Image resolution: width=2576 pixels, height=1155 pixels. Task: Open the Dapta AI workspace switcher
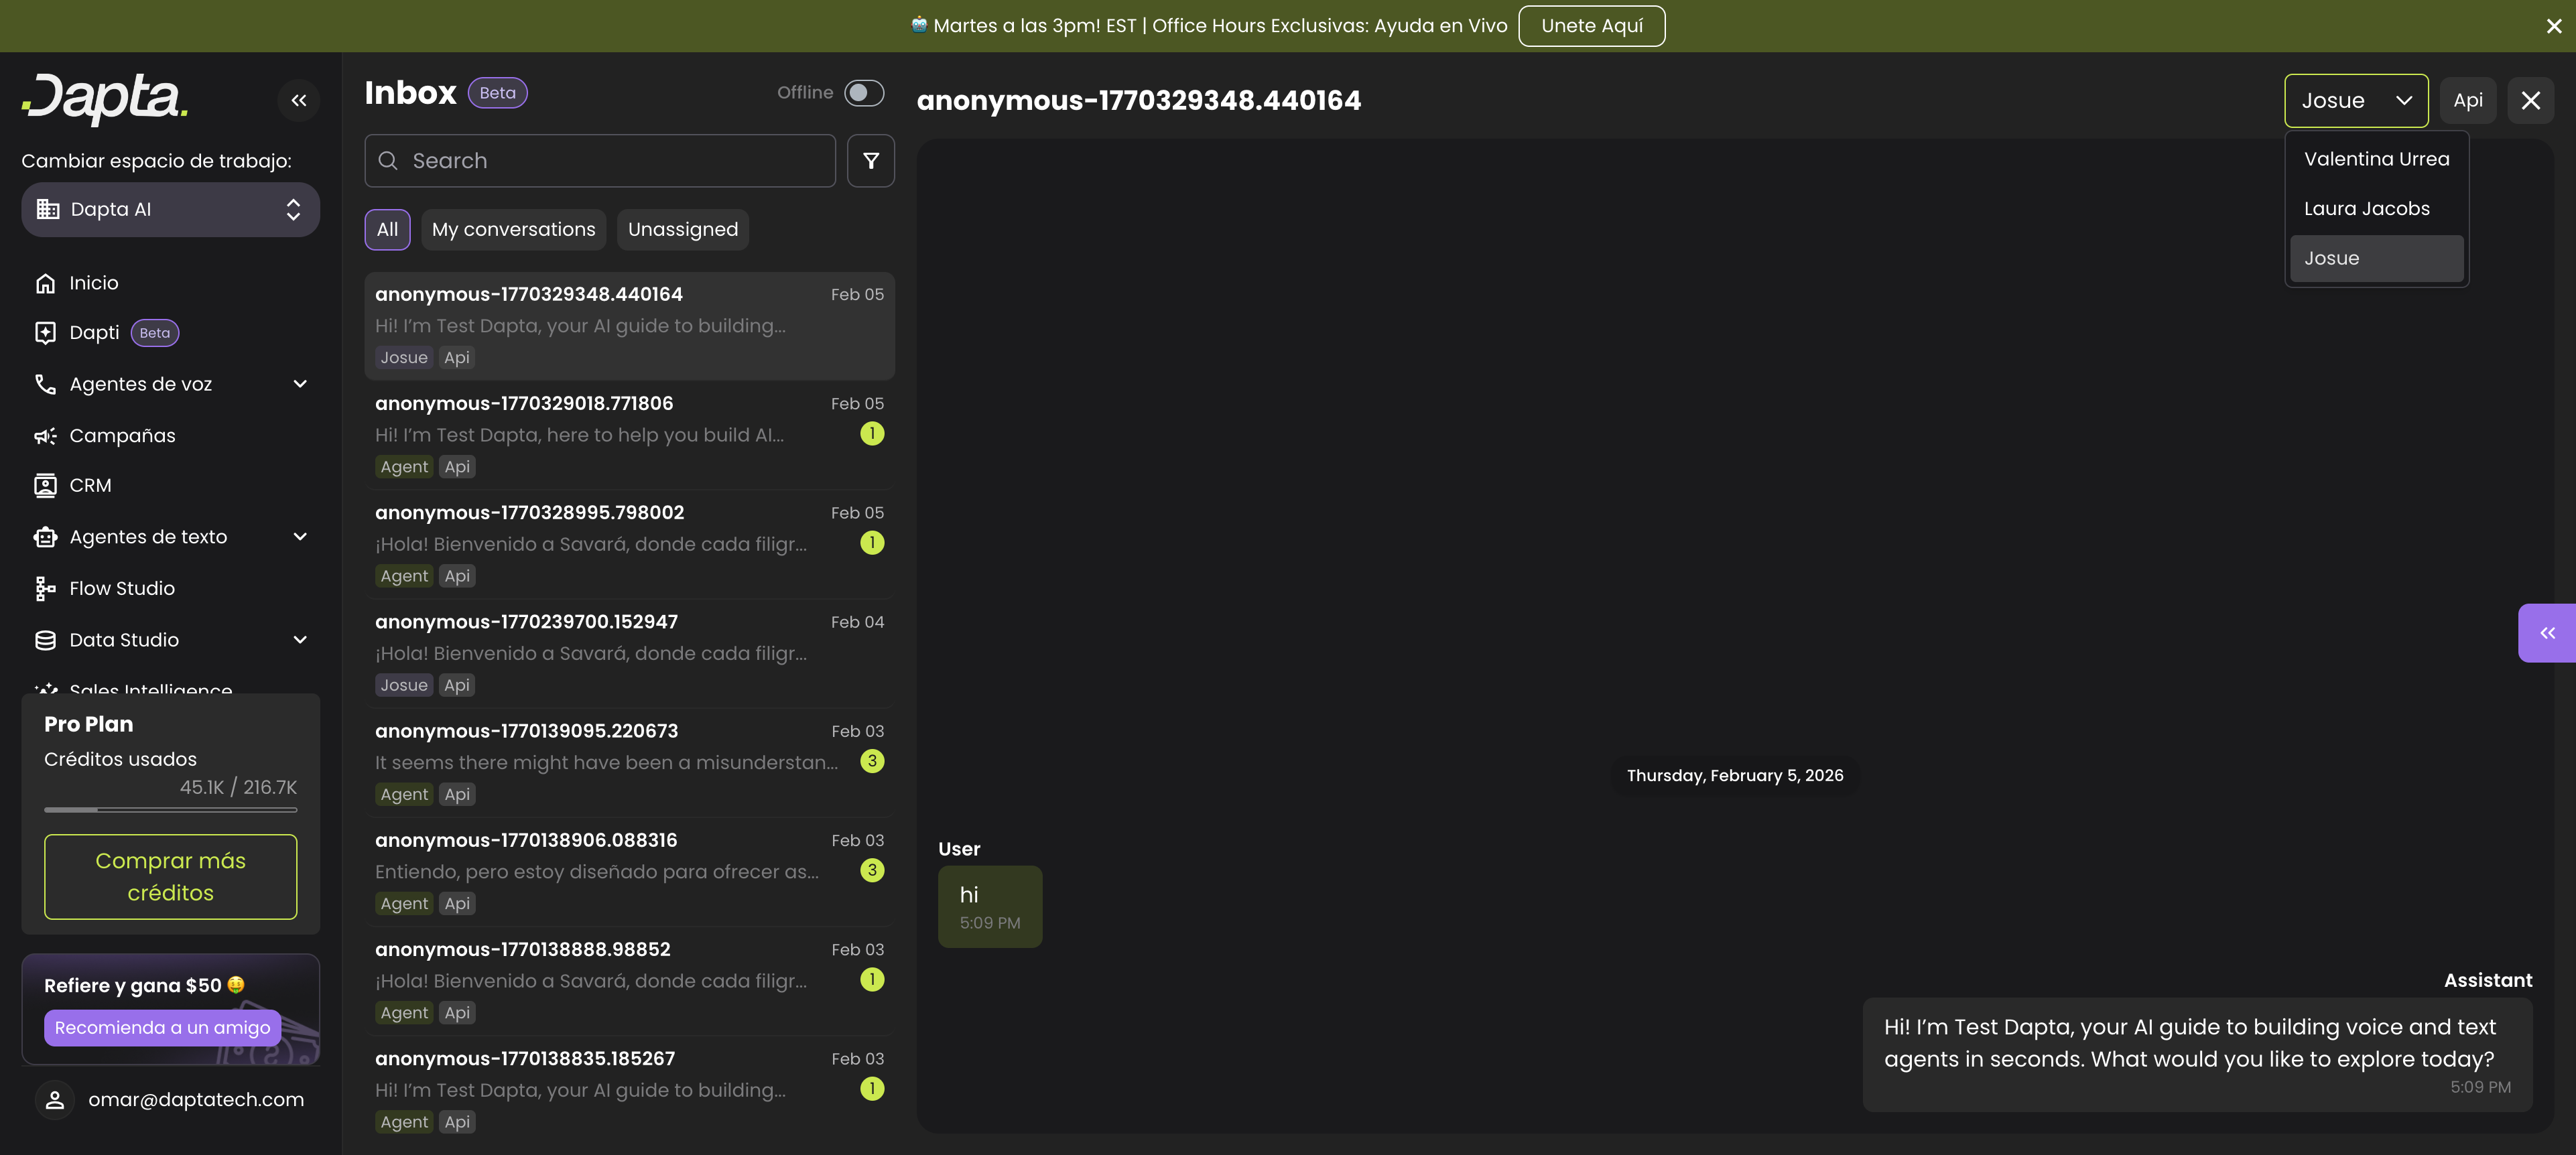[x=170, y=209]
